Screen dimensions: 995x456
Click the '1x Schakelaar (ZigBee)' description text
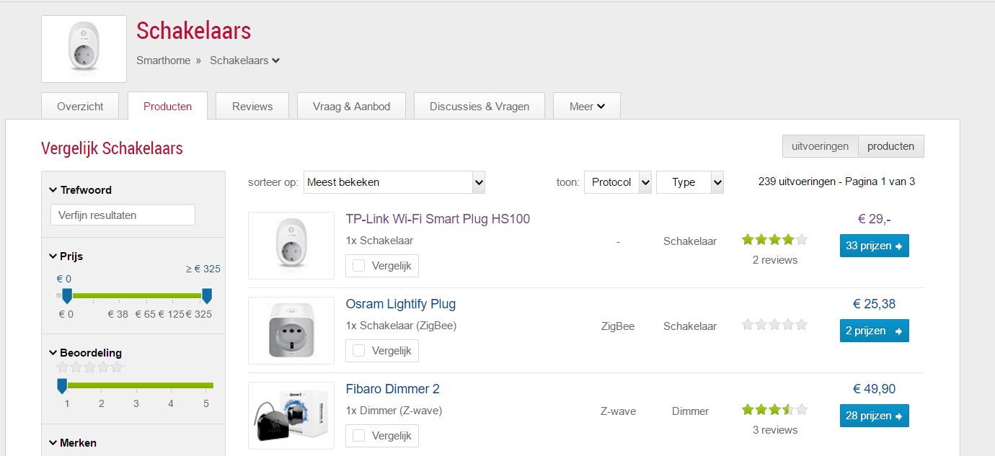click(x=401, y=326)
